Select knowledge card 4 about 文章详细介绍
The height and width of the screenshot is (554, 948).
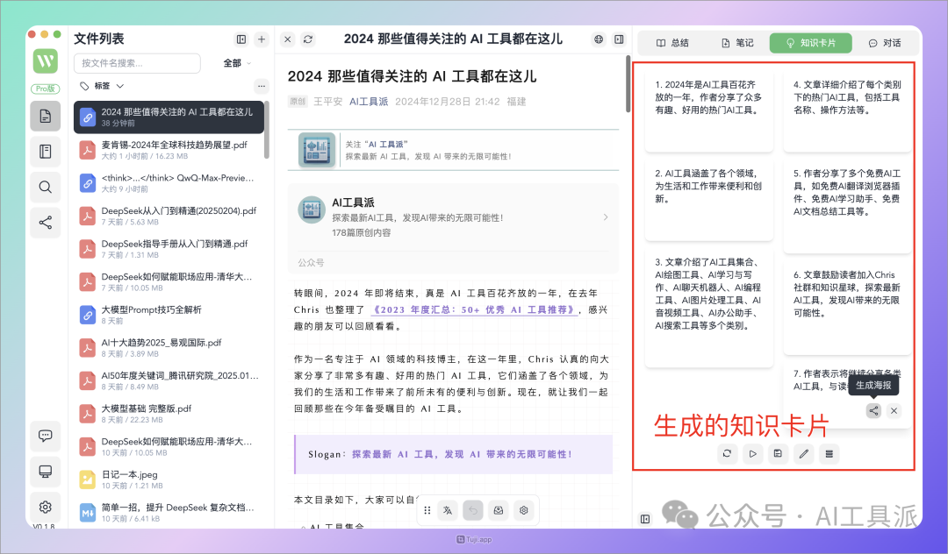click(x=848, y=111)
